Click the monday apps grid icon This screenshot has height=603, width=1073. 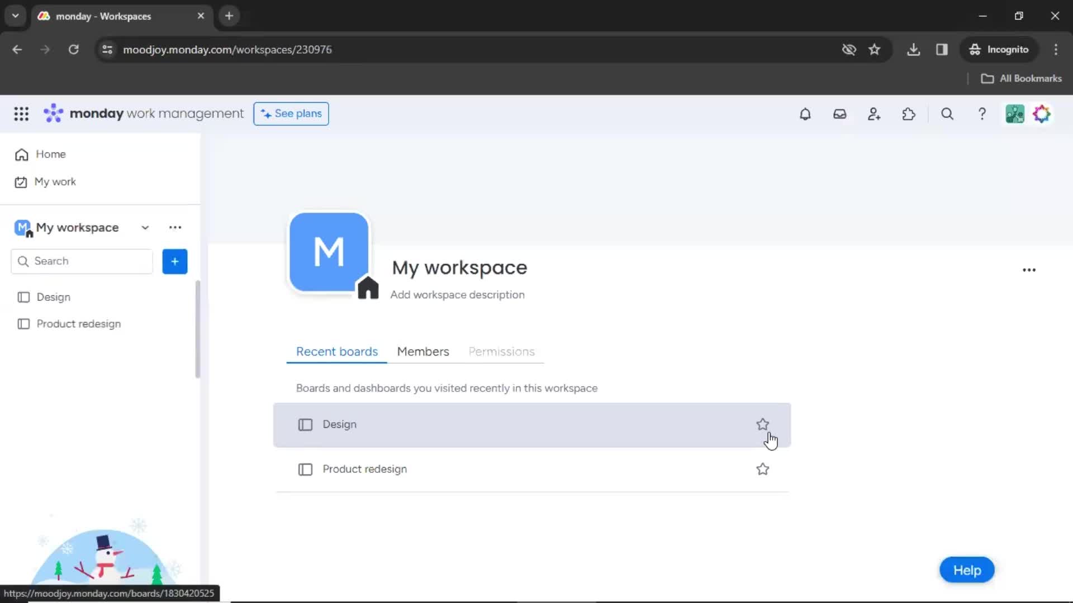21,113
